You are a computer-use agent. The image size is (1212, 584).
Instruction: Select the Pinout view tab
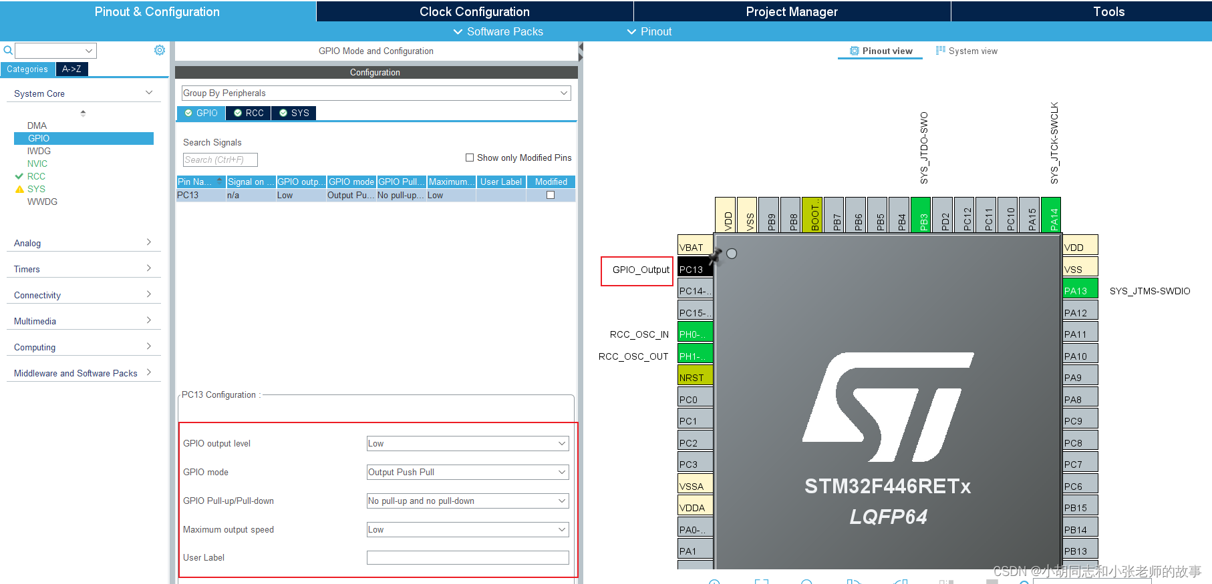[881, 51]
